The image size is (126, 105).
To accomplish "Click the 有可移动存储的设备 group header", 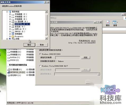I will click(x=18, y=65).
